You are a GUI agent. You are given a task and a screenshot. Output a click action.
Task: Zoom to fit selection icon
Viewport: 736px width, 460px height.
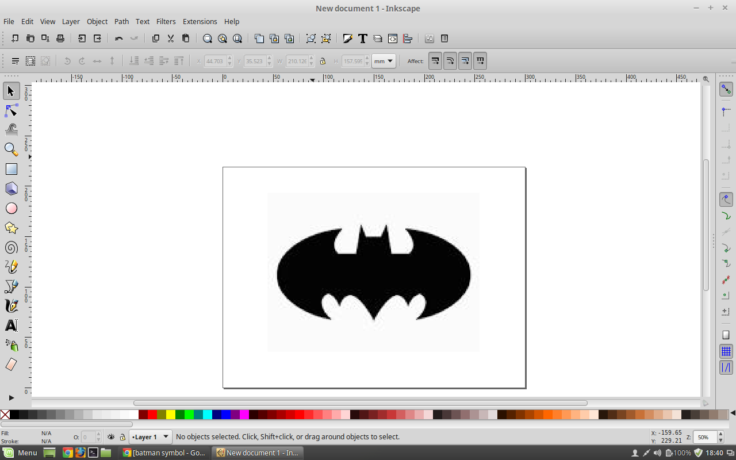pos(208,39)
